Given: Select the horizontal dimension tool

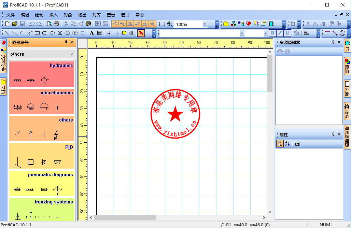Looking at the screenshot, I should point(327,33).
